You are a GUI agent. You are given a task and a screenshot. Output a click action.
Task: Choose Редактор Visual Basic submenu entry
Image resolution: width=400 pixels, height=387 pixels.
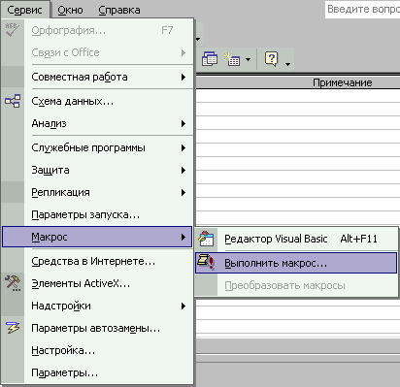click(296, 239)
